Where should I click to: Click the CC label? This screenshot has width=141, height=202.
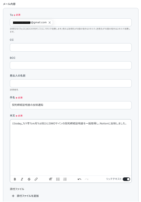click(12, 40)
